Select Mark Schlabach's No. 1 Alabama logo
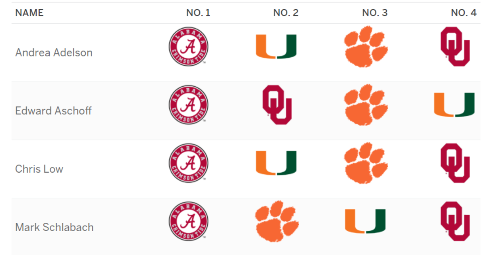Viewport: 485px width, 255px height. tap(188, 221)
